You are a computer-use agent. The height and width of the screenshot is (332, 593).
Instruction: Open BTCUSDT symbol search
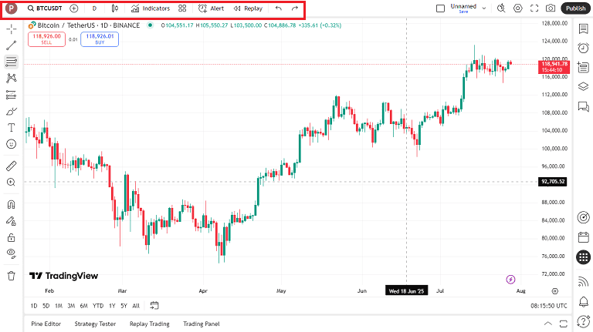pos(45,8)
